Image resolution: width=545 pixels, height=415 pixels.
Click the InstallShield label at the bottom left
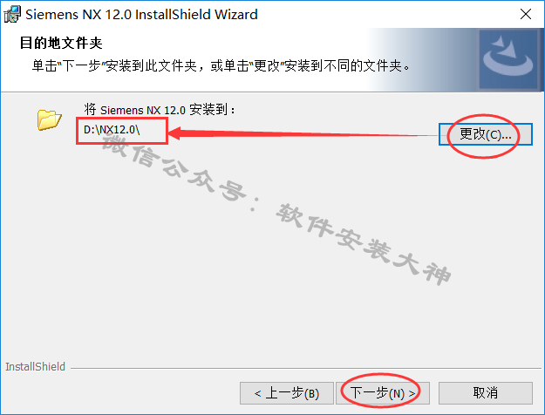click(35, 367)
